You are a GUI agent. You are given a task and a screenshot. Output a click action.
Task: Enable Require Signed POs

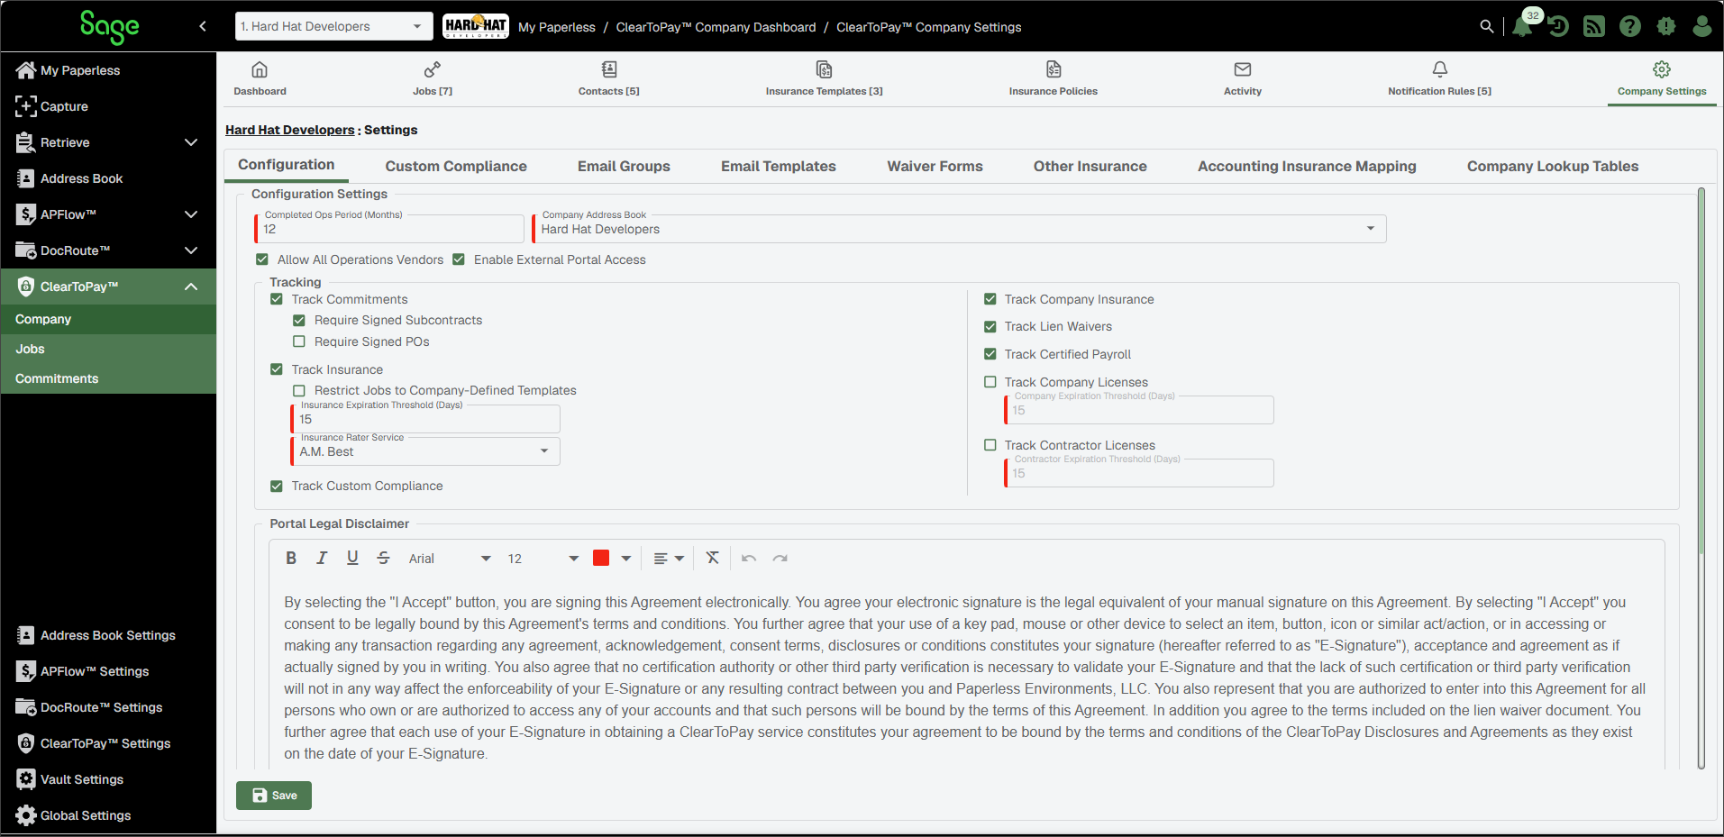click(299, 341)
